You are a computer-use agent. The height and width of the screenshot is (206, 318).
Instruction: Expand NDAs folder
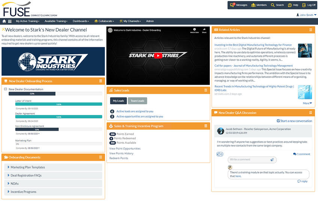53,184
